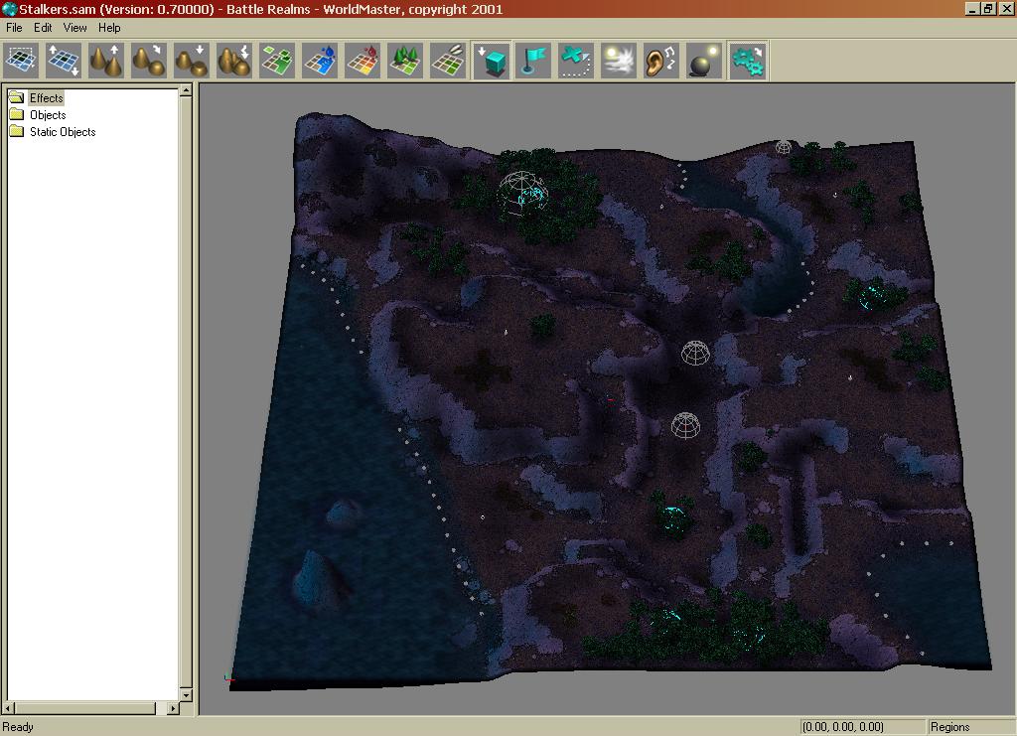1017x736 pixels.
Task: Click the raise terrain cones tool
Action: pyautogui.click(x=106, y=61)
